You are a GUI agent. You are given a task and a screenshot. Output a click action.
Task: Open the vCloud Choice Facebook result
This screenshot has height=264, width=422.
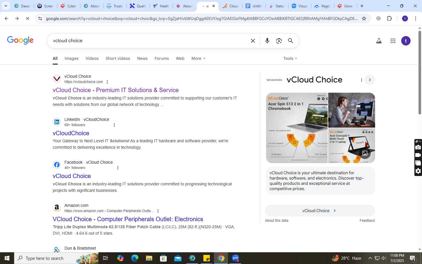[72, 176]
